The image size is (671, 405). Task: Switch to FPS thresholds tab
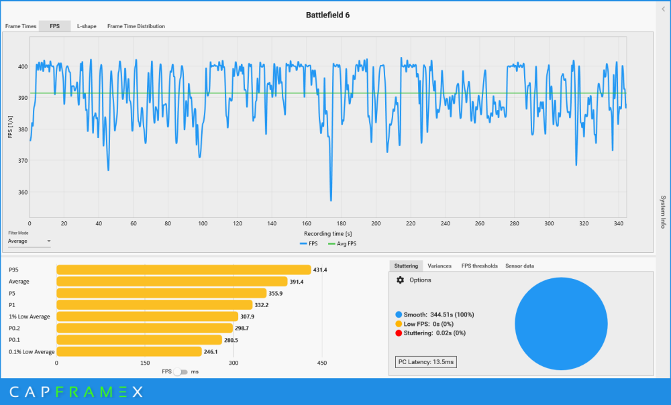[479, 266]
